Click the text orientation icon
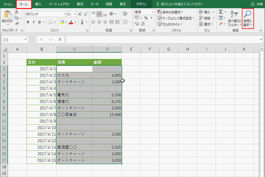The width and height of the screenshot is (265, 177). pyautogui.click(x=112, y=14)
